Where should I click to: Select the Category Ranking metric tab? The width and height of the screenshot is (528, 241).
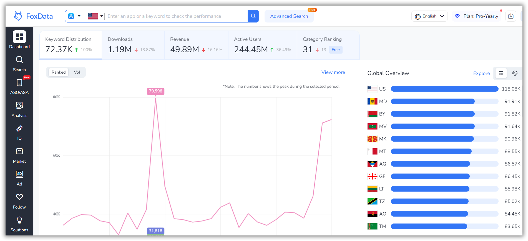tap(328, 45)
